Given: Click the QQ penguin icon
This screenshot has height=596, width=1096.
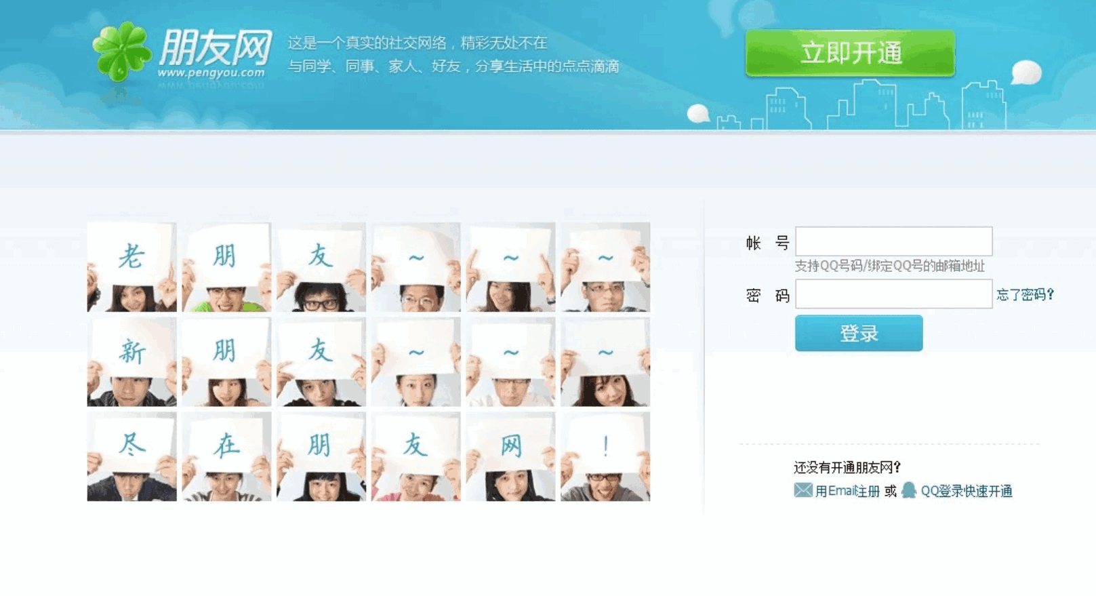Looking at the screenshot, I should [x=909, y=490].
